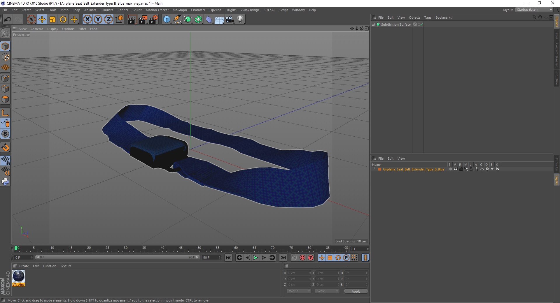Open the floor environment icon
The height and width of the screenshot is (303, 560).
click(x=219, y=20)
